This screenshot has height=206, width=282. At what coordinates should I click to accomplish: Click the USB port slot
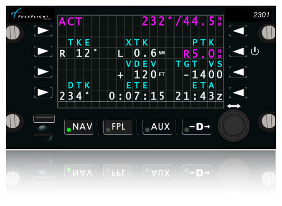tap(44, 118)
